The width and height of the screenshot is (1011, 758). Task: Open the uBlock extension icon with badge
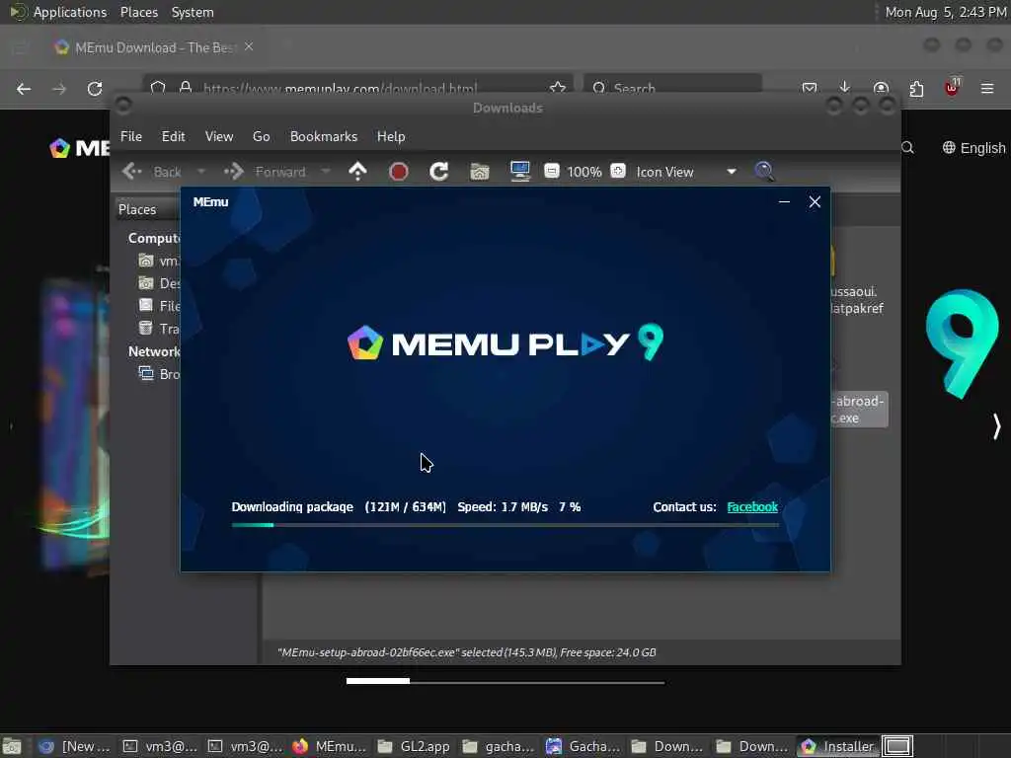coord(953,87)
